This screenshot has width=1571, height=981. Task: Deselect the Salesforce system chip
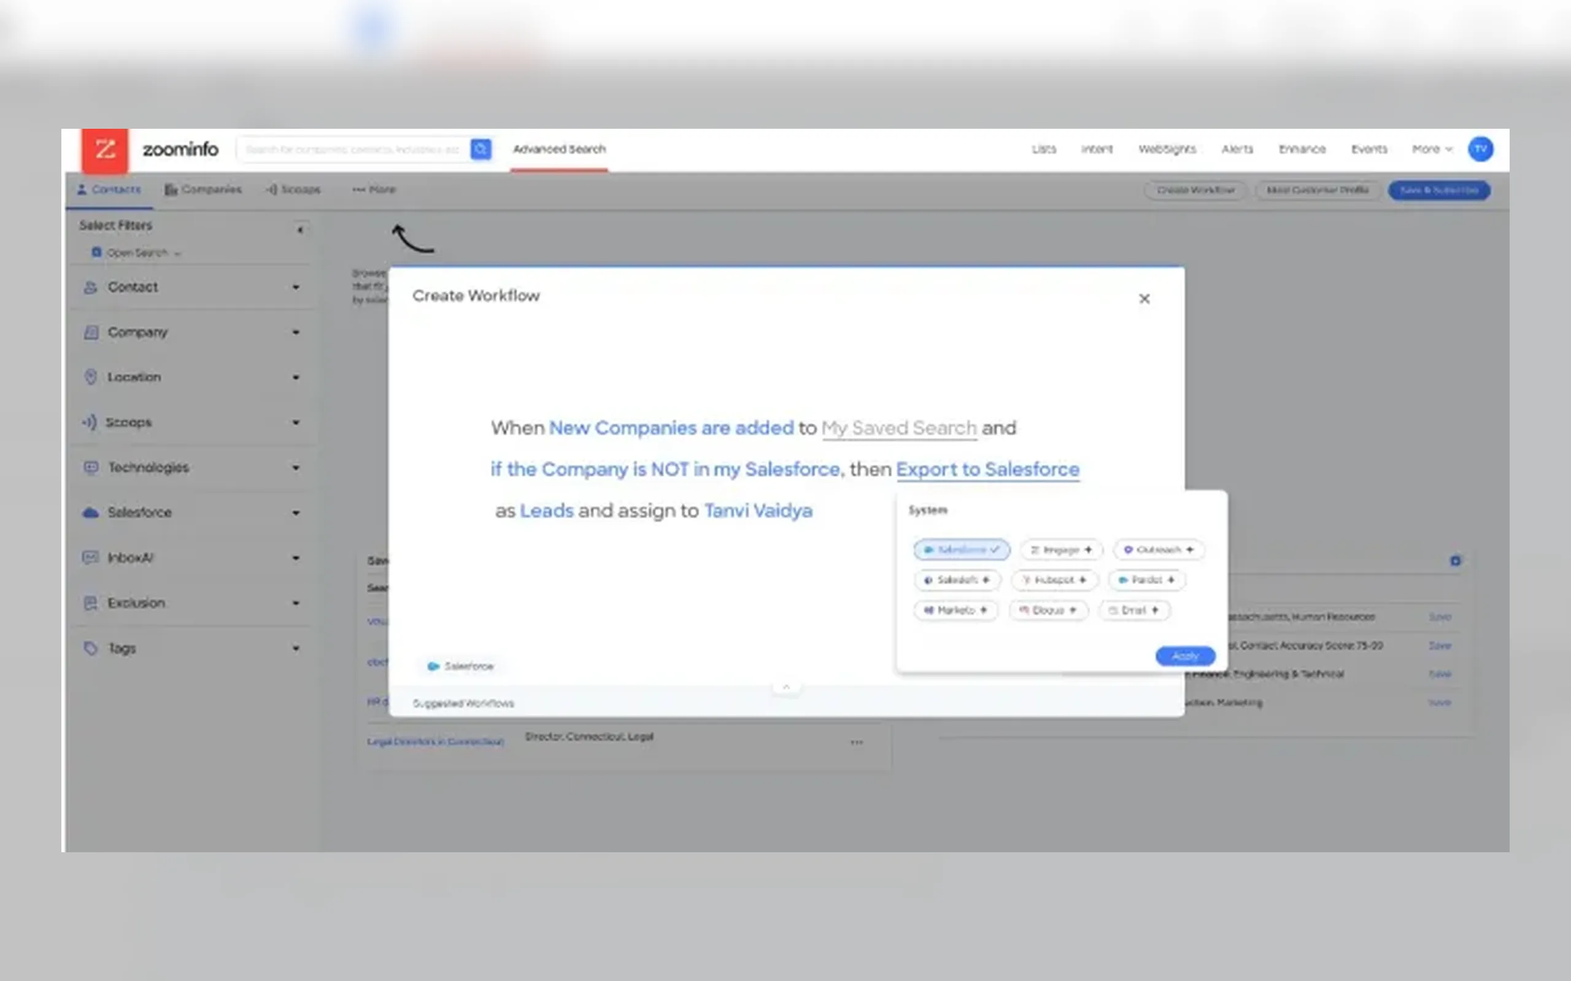(x=962, y=549)
